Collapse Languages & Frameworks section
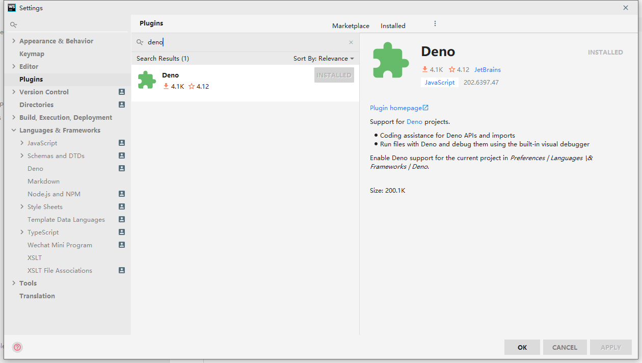Image resolution: width=642 pixels, height=363 pixels. (x=14, y=130)
